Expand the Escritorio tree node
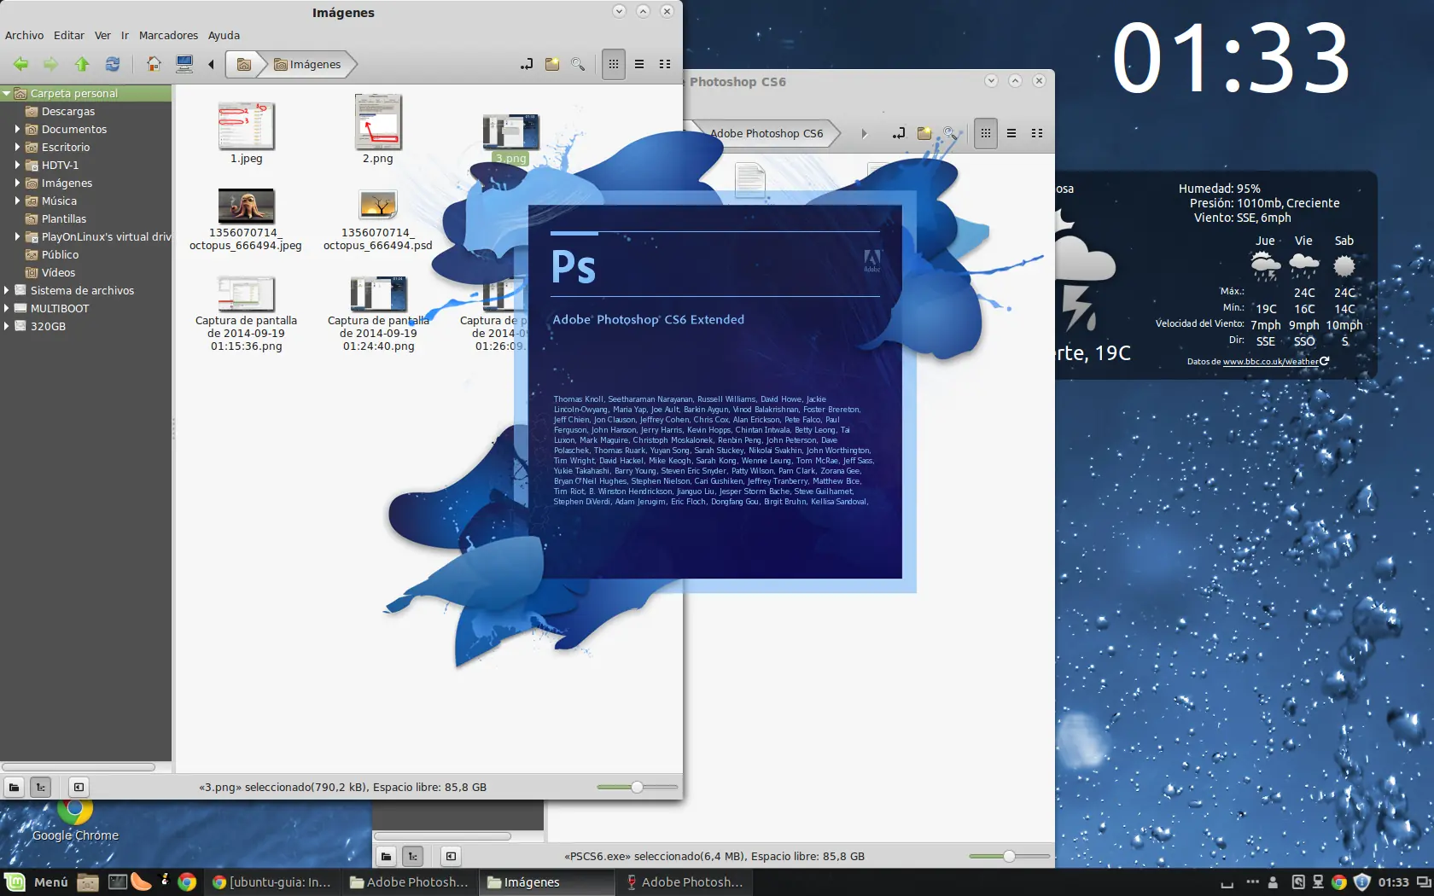 [x=17, y=147]
